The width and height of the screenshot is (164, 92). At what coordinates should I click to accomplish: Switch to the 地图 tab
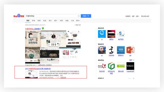(67, 20)
